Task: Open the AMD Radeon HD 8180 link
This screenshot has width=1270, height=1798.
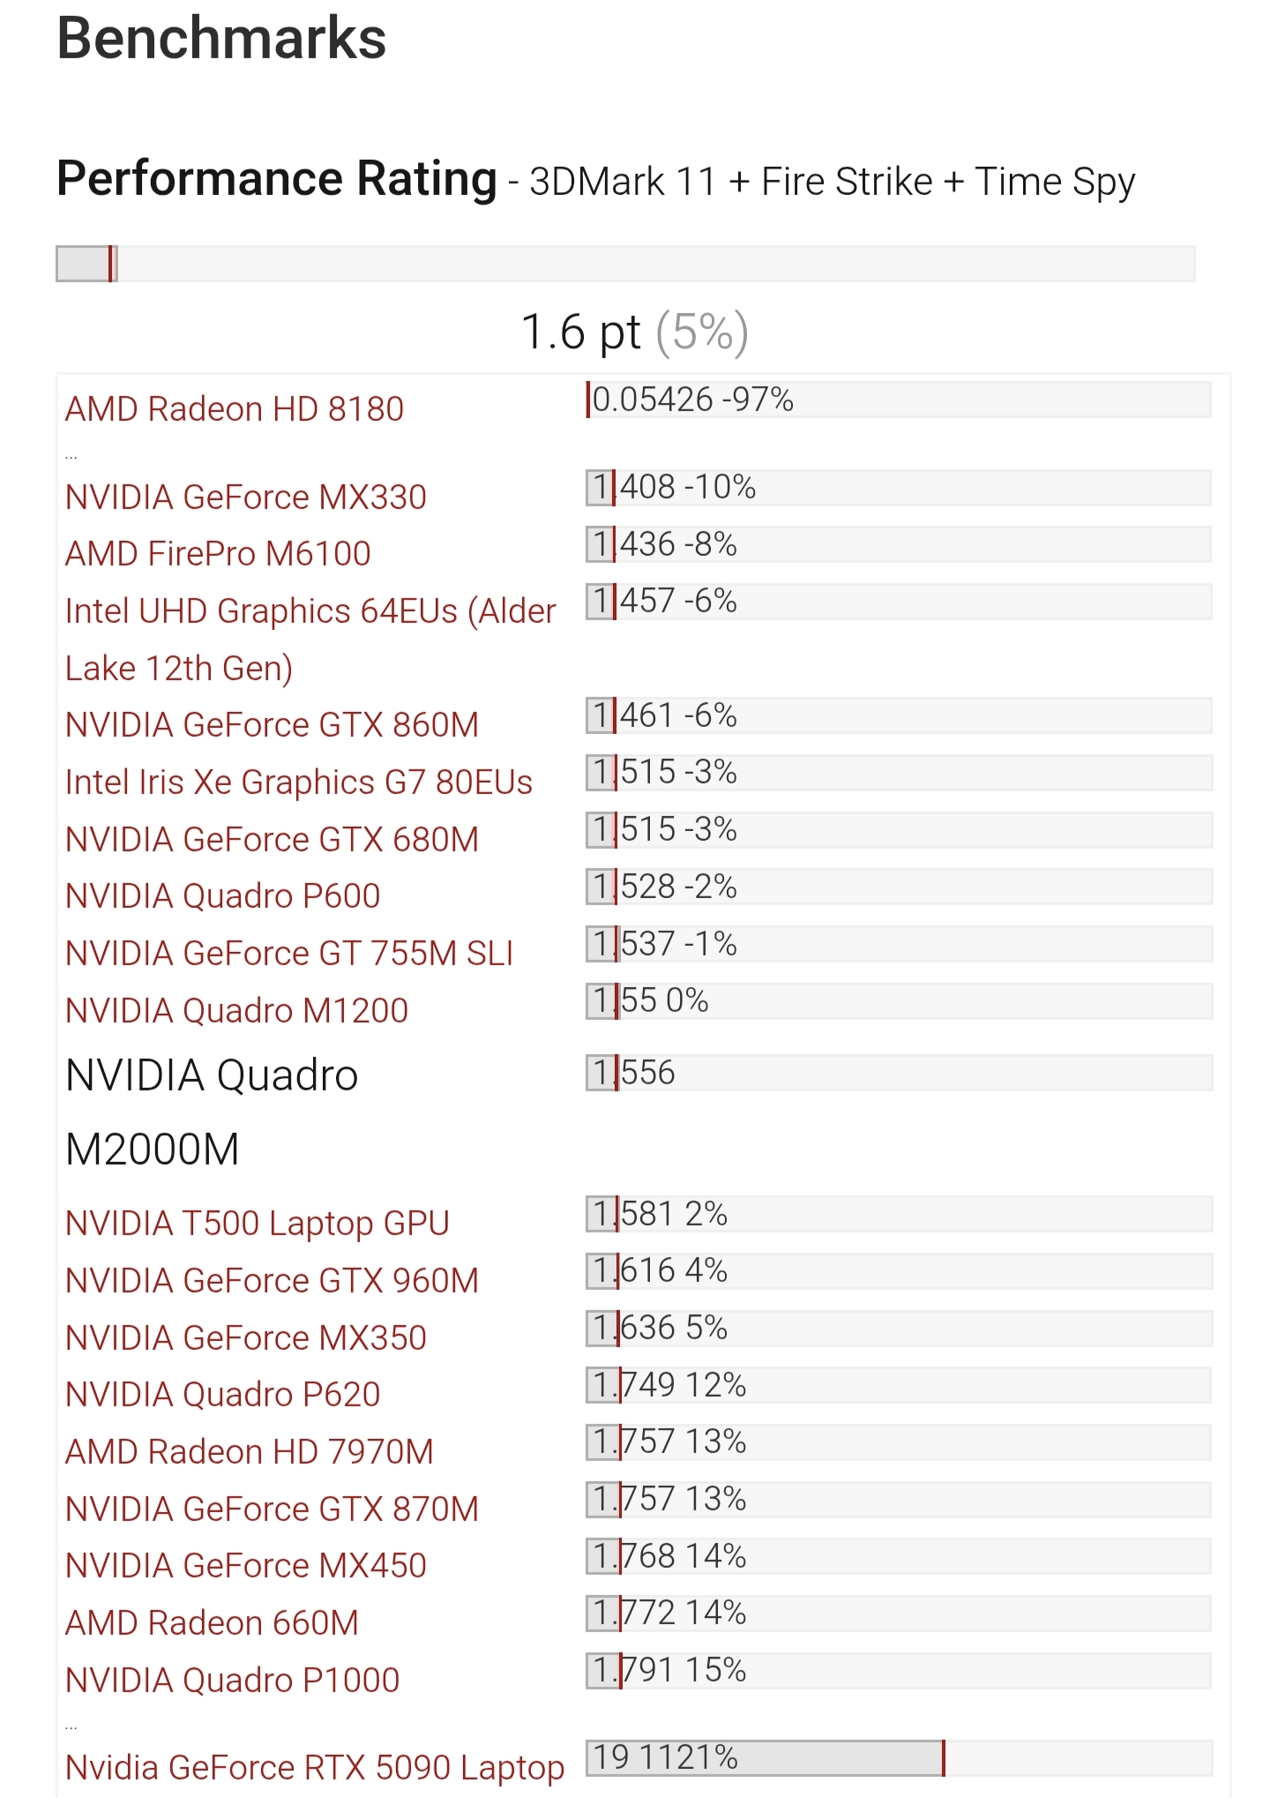Action: click(234, 409)
